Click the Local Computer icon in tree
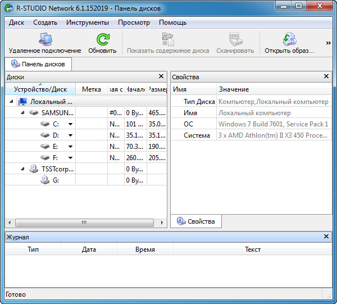The image size is (337, 304). (x=22, y=102)
